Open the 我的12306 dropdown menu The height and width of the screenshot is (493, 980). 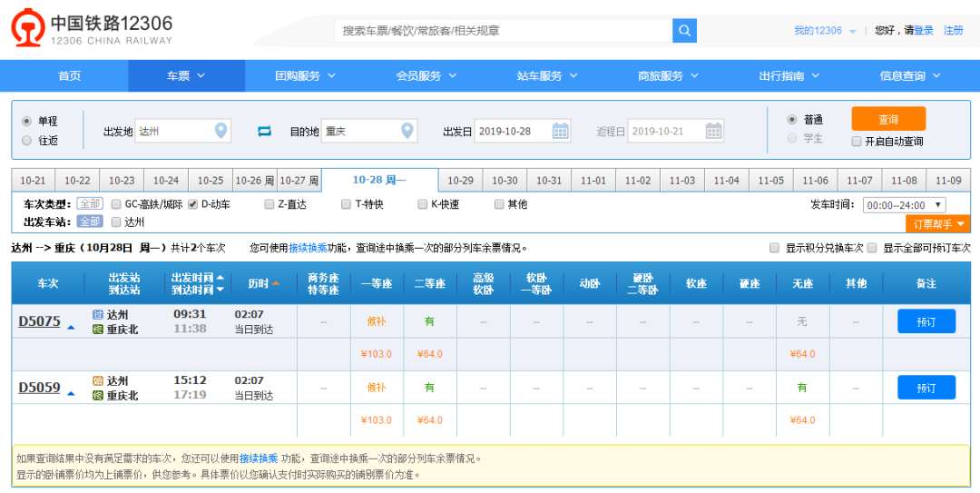[824, 31]
